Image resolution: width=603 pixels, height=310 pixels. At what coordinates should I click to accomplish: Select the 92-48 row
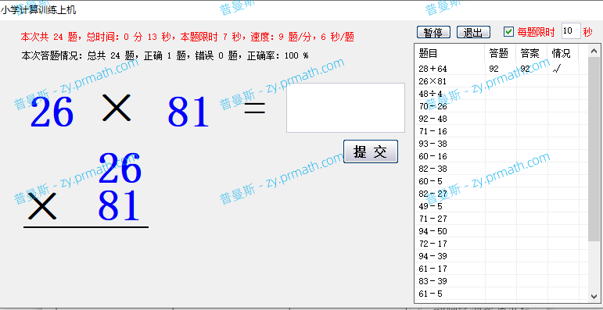[x=501, y=119]
